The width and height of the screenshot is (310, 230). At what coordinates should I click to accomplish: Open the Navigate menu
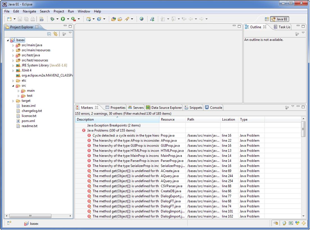(x=29, y=11)
